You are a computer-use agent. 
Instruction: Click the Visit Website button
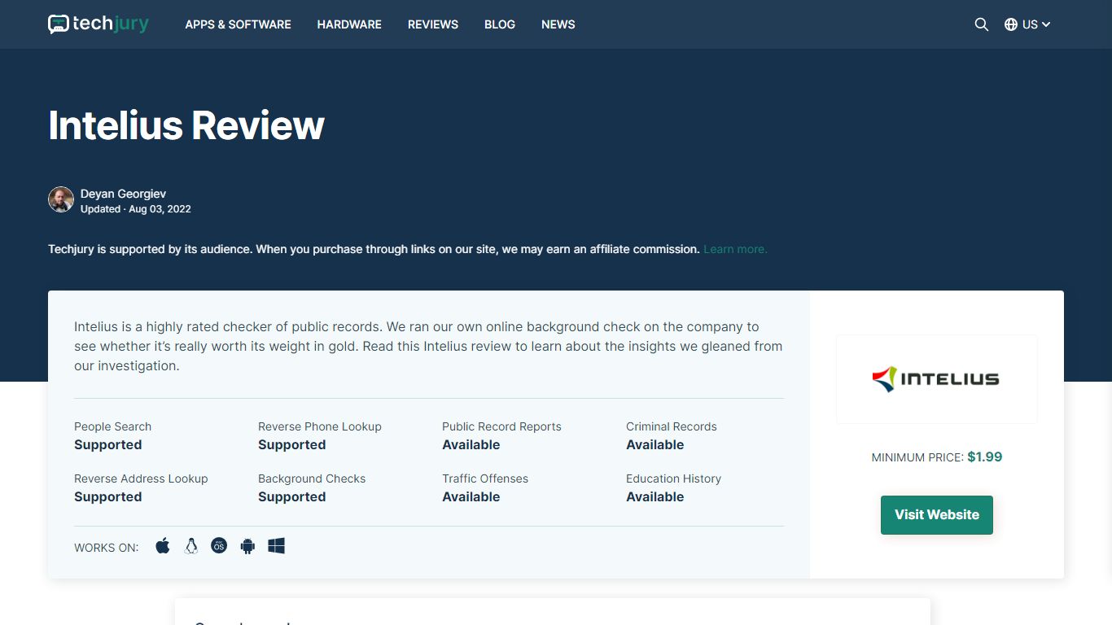pos(937,515)
